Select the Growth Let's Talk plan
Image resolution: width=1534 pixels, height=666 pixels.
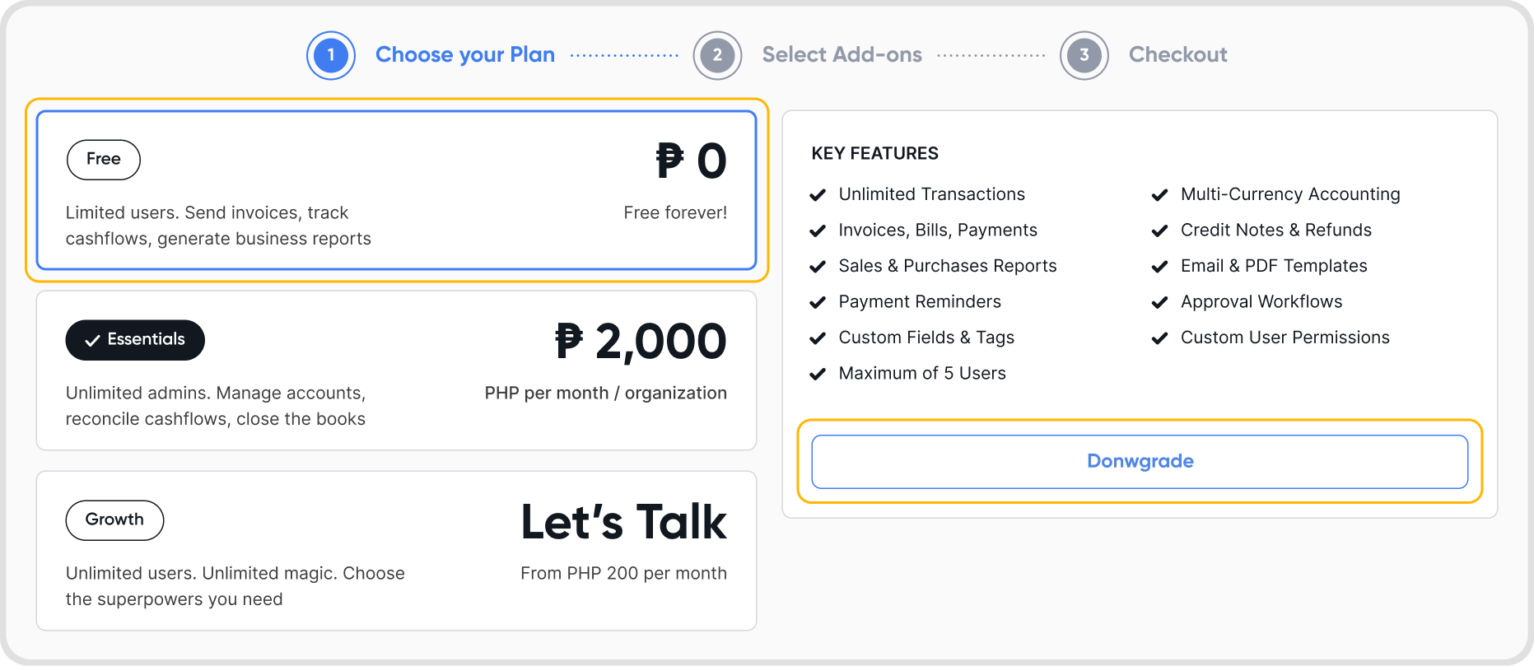[395, 551]
